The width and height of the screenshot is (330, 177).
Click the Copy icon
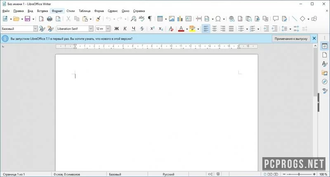pyautogui.click(x=77, y=19)
